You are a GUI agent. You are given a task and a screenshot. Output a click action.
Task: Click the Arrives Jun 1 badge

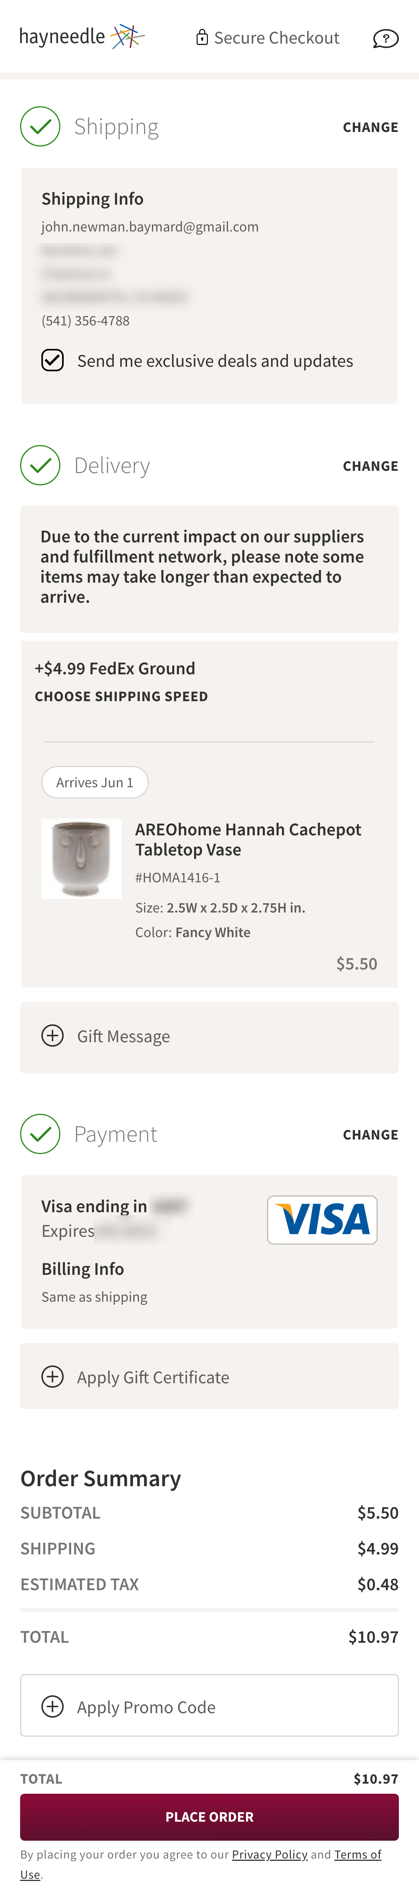coord(95,782)
